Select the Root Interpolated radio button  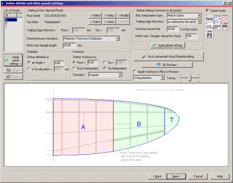pos(74,68)
